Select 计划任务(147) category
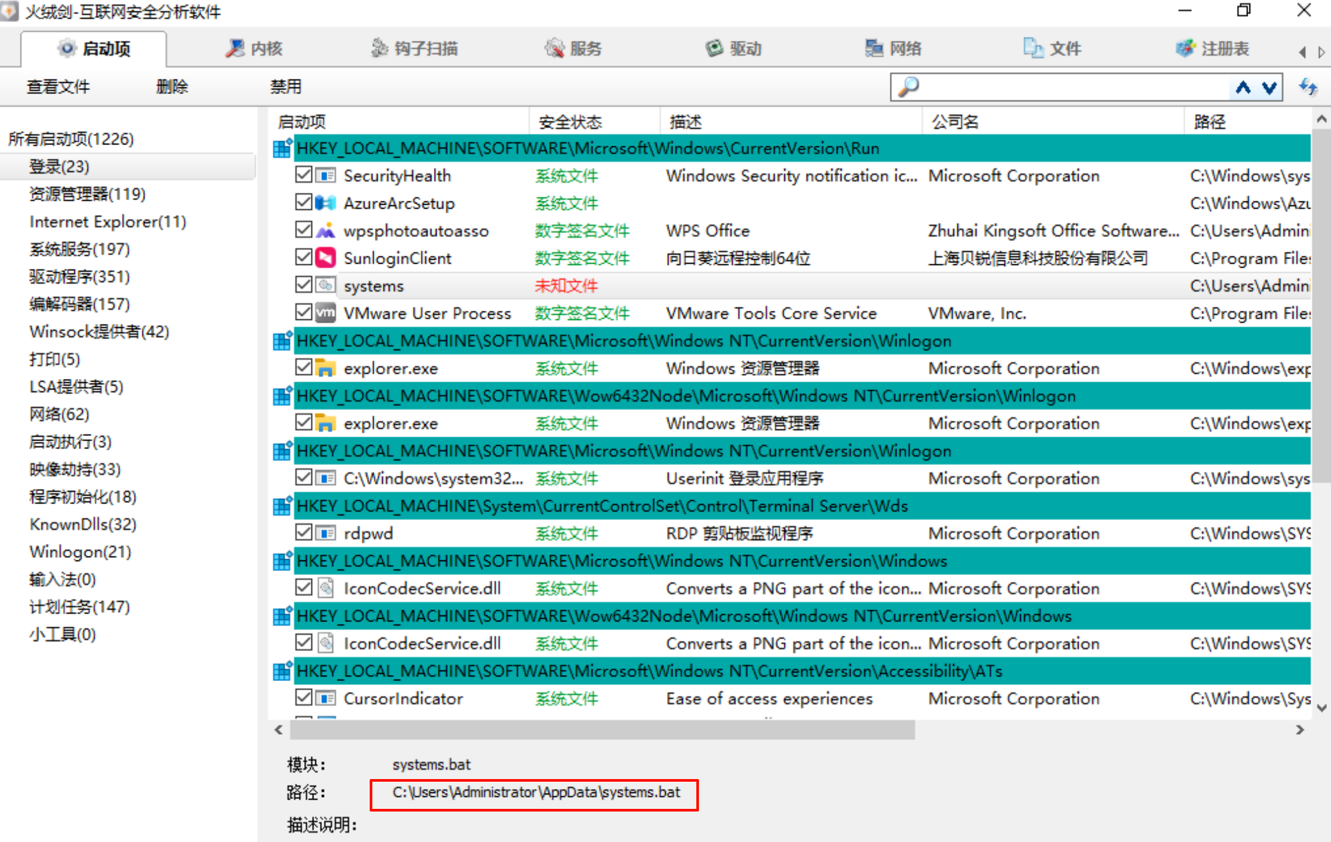Screen dimensions: 1331x842 tap(80, 607)
